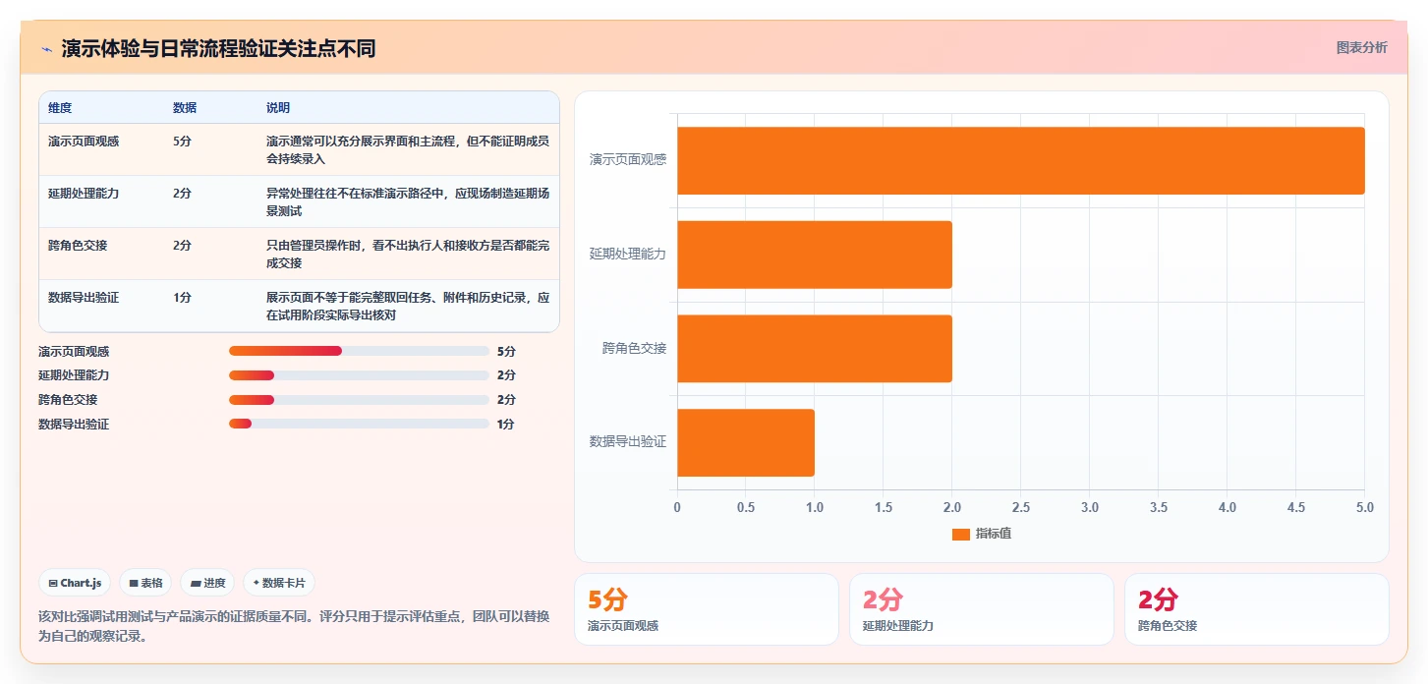Select the 表格 tag

click(145, 583)
